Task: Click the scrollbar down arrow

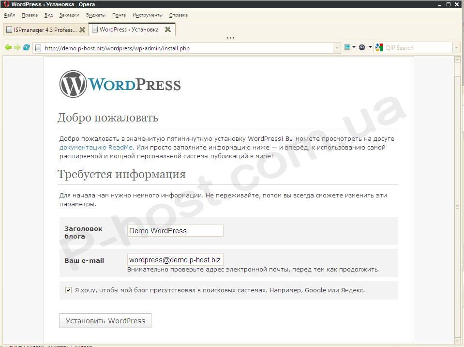Action: [458, 340]
